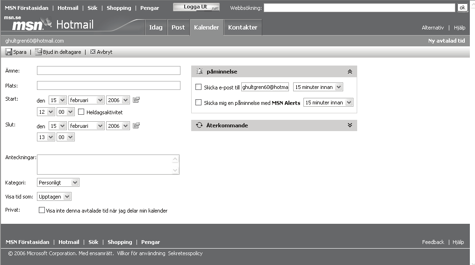Tick the Privat hide appointment checkbox
The width and height of the screenshot is (475, 265).
42,210
